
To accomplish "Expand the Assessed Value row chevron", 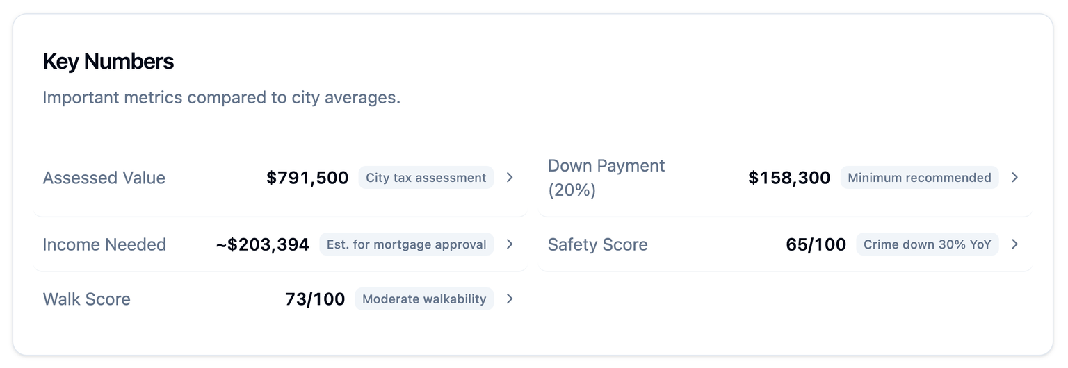I will (510, 178).
